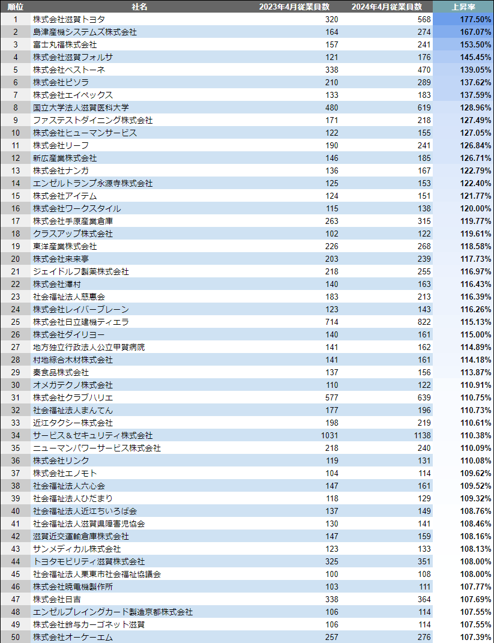Click 2024 employee count 822
The height and width of the screenshot is (643, 494).
387,322
